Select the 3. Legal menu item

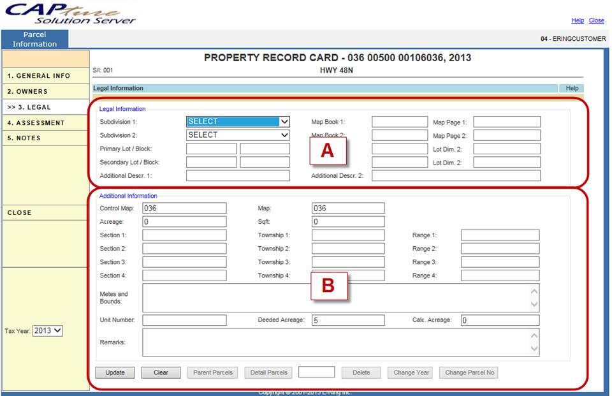point(46,107)
